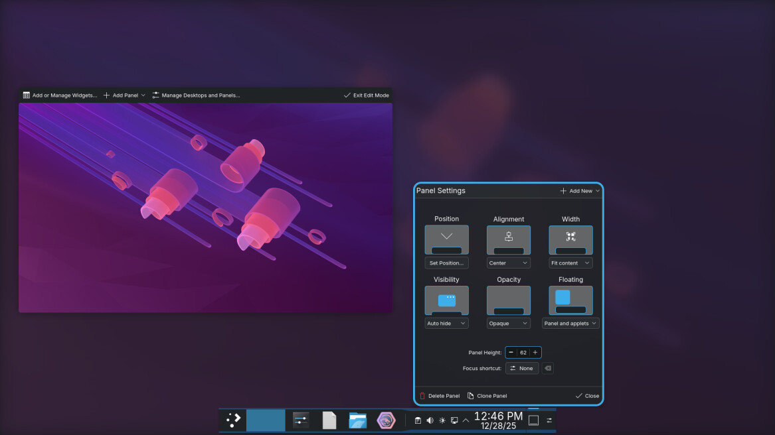The height and width of the screenshot is (435, 775).
Task: Open the brightness tray icon
Action: pos(442,420)
